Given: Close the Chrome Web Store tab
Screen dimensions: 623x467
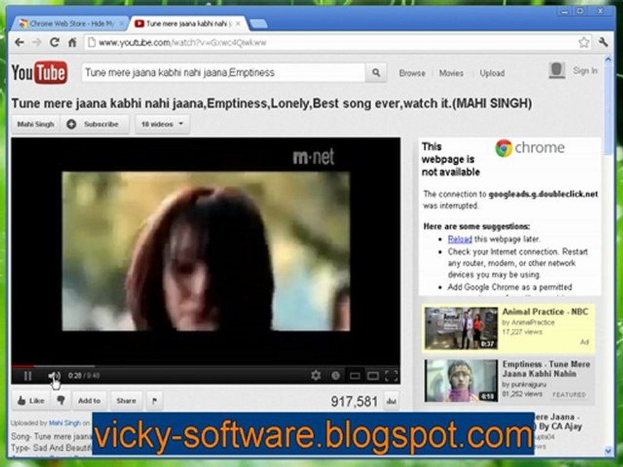Looking at the screenshot, I should pos(122,24).
